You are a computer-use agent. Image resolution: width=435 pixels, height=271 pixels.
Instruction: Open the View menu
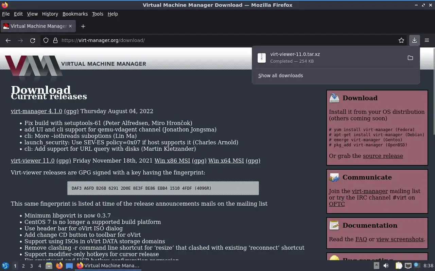(32, 14)
